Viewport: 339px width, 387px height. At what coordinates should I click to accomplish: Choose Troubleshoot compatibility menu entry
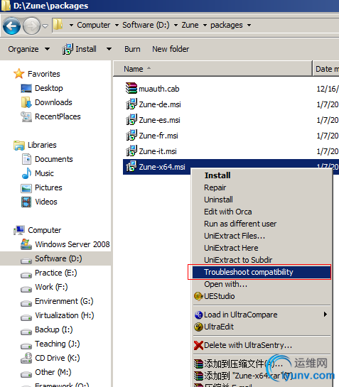[x=262, y=272]
